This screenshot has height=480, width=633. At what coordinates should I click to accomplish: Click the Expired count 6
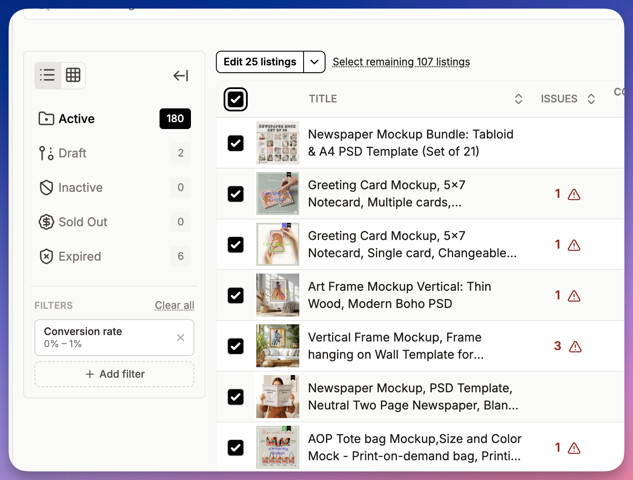[181, 256]
